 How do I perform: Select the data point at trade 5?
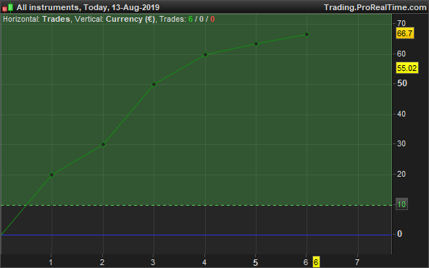(x=256, y=43)
